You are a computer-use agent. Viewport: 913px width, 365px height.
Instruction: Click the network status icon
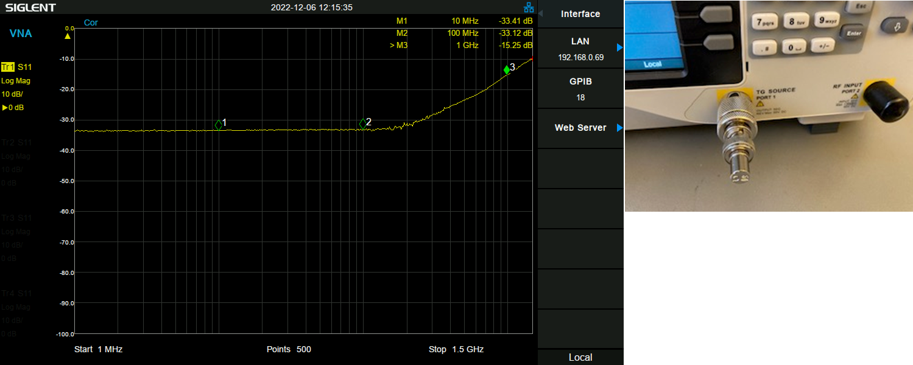pyautogui.click(x=528, y=7)
